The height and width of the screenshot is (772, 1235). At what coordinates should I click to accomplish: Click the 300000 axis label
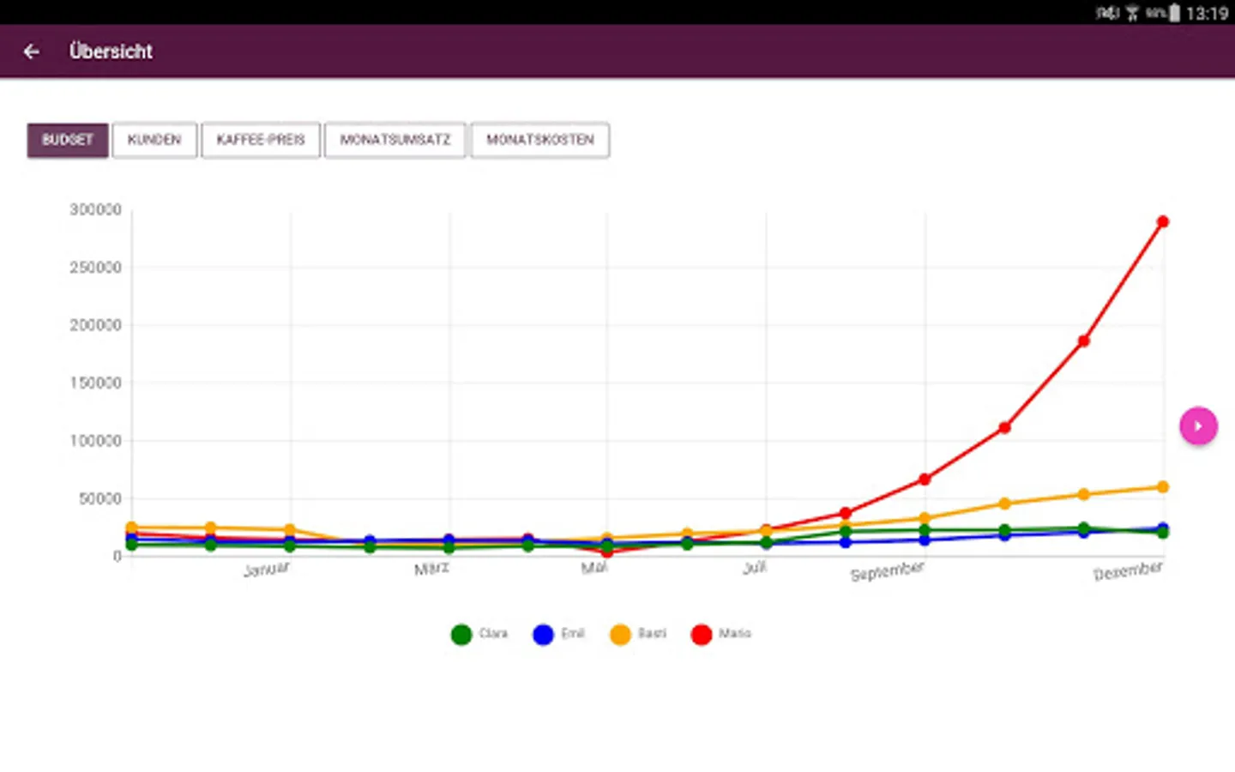click(x=95, y=210)
